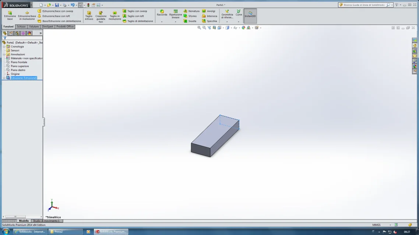
Task: Switch to Schizzo tab
Action: (x=21, y=27)
